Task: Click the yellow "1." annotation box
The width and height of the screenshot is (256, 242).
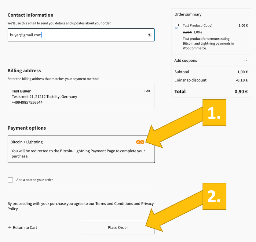Action: point(214,113)
